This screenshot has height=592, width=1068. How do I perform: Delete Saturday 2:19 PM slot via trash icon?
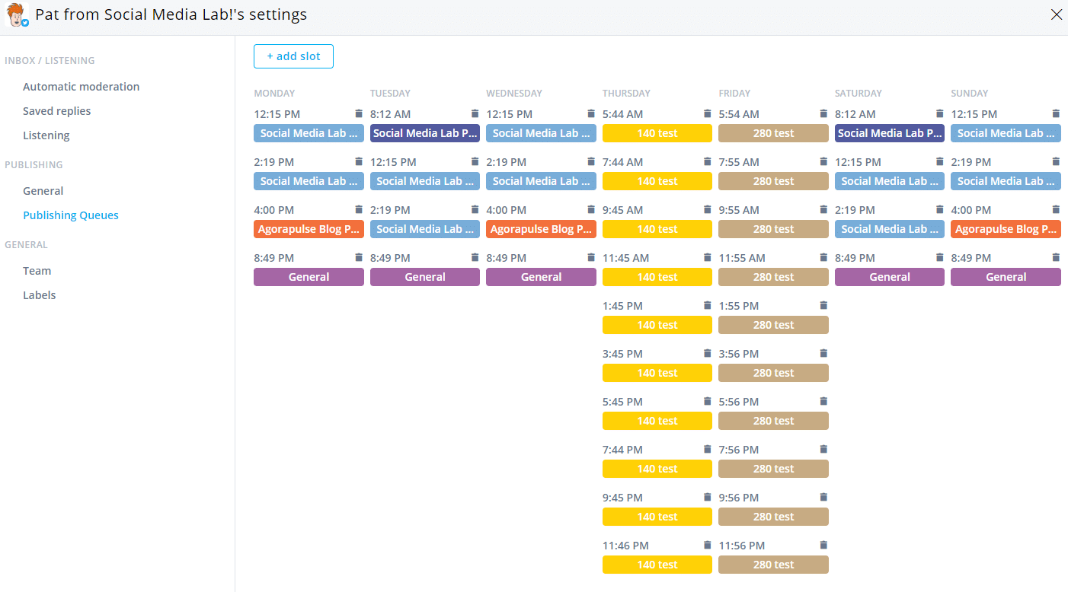click(x=940, y=209)
